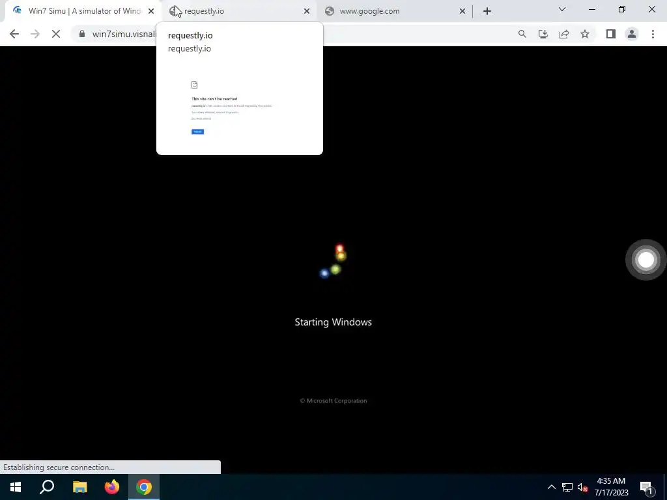Open the browser side panel
The width and height of the screenshot is (667, 500).
click(x=611, y=34)
